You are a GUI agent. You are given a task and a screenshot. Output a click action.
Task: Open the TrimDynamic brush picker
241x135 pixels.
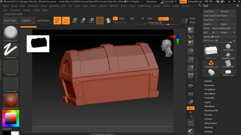11,34
